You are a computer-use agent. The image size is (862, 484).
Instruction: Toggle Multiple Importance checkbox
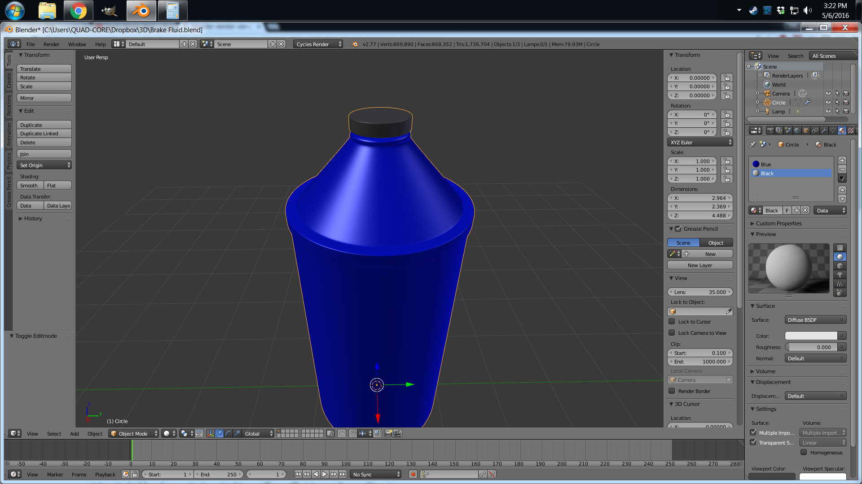pyautogui.click(x=753, y=432)
